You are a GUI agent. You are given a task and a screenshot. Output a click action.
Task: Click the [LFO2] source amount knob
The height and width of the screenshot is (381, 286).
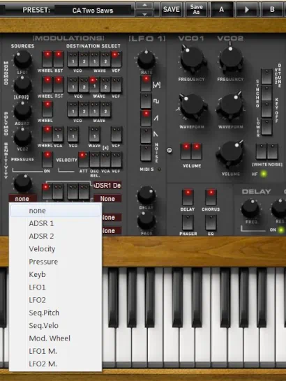[22, 86]
